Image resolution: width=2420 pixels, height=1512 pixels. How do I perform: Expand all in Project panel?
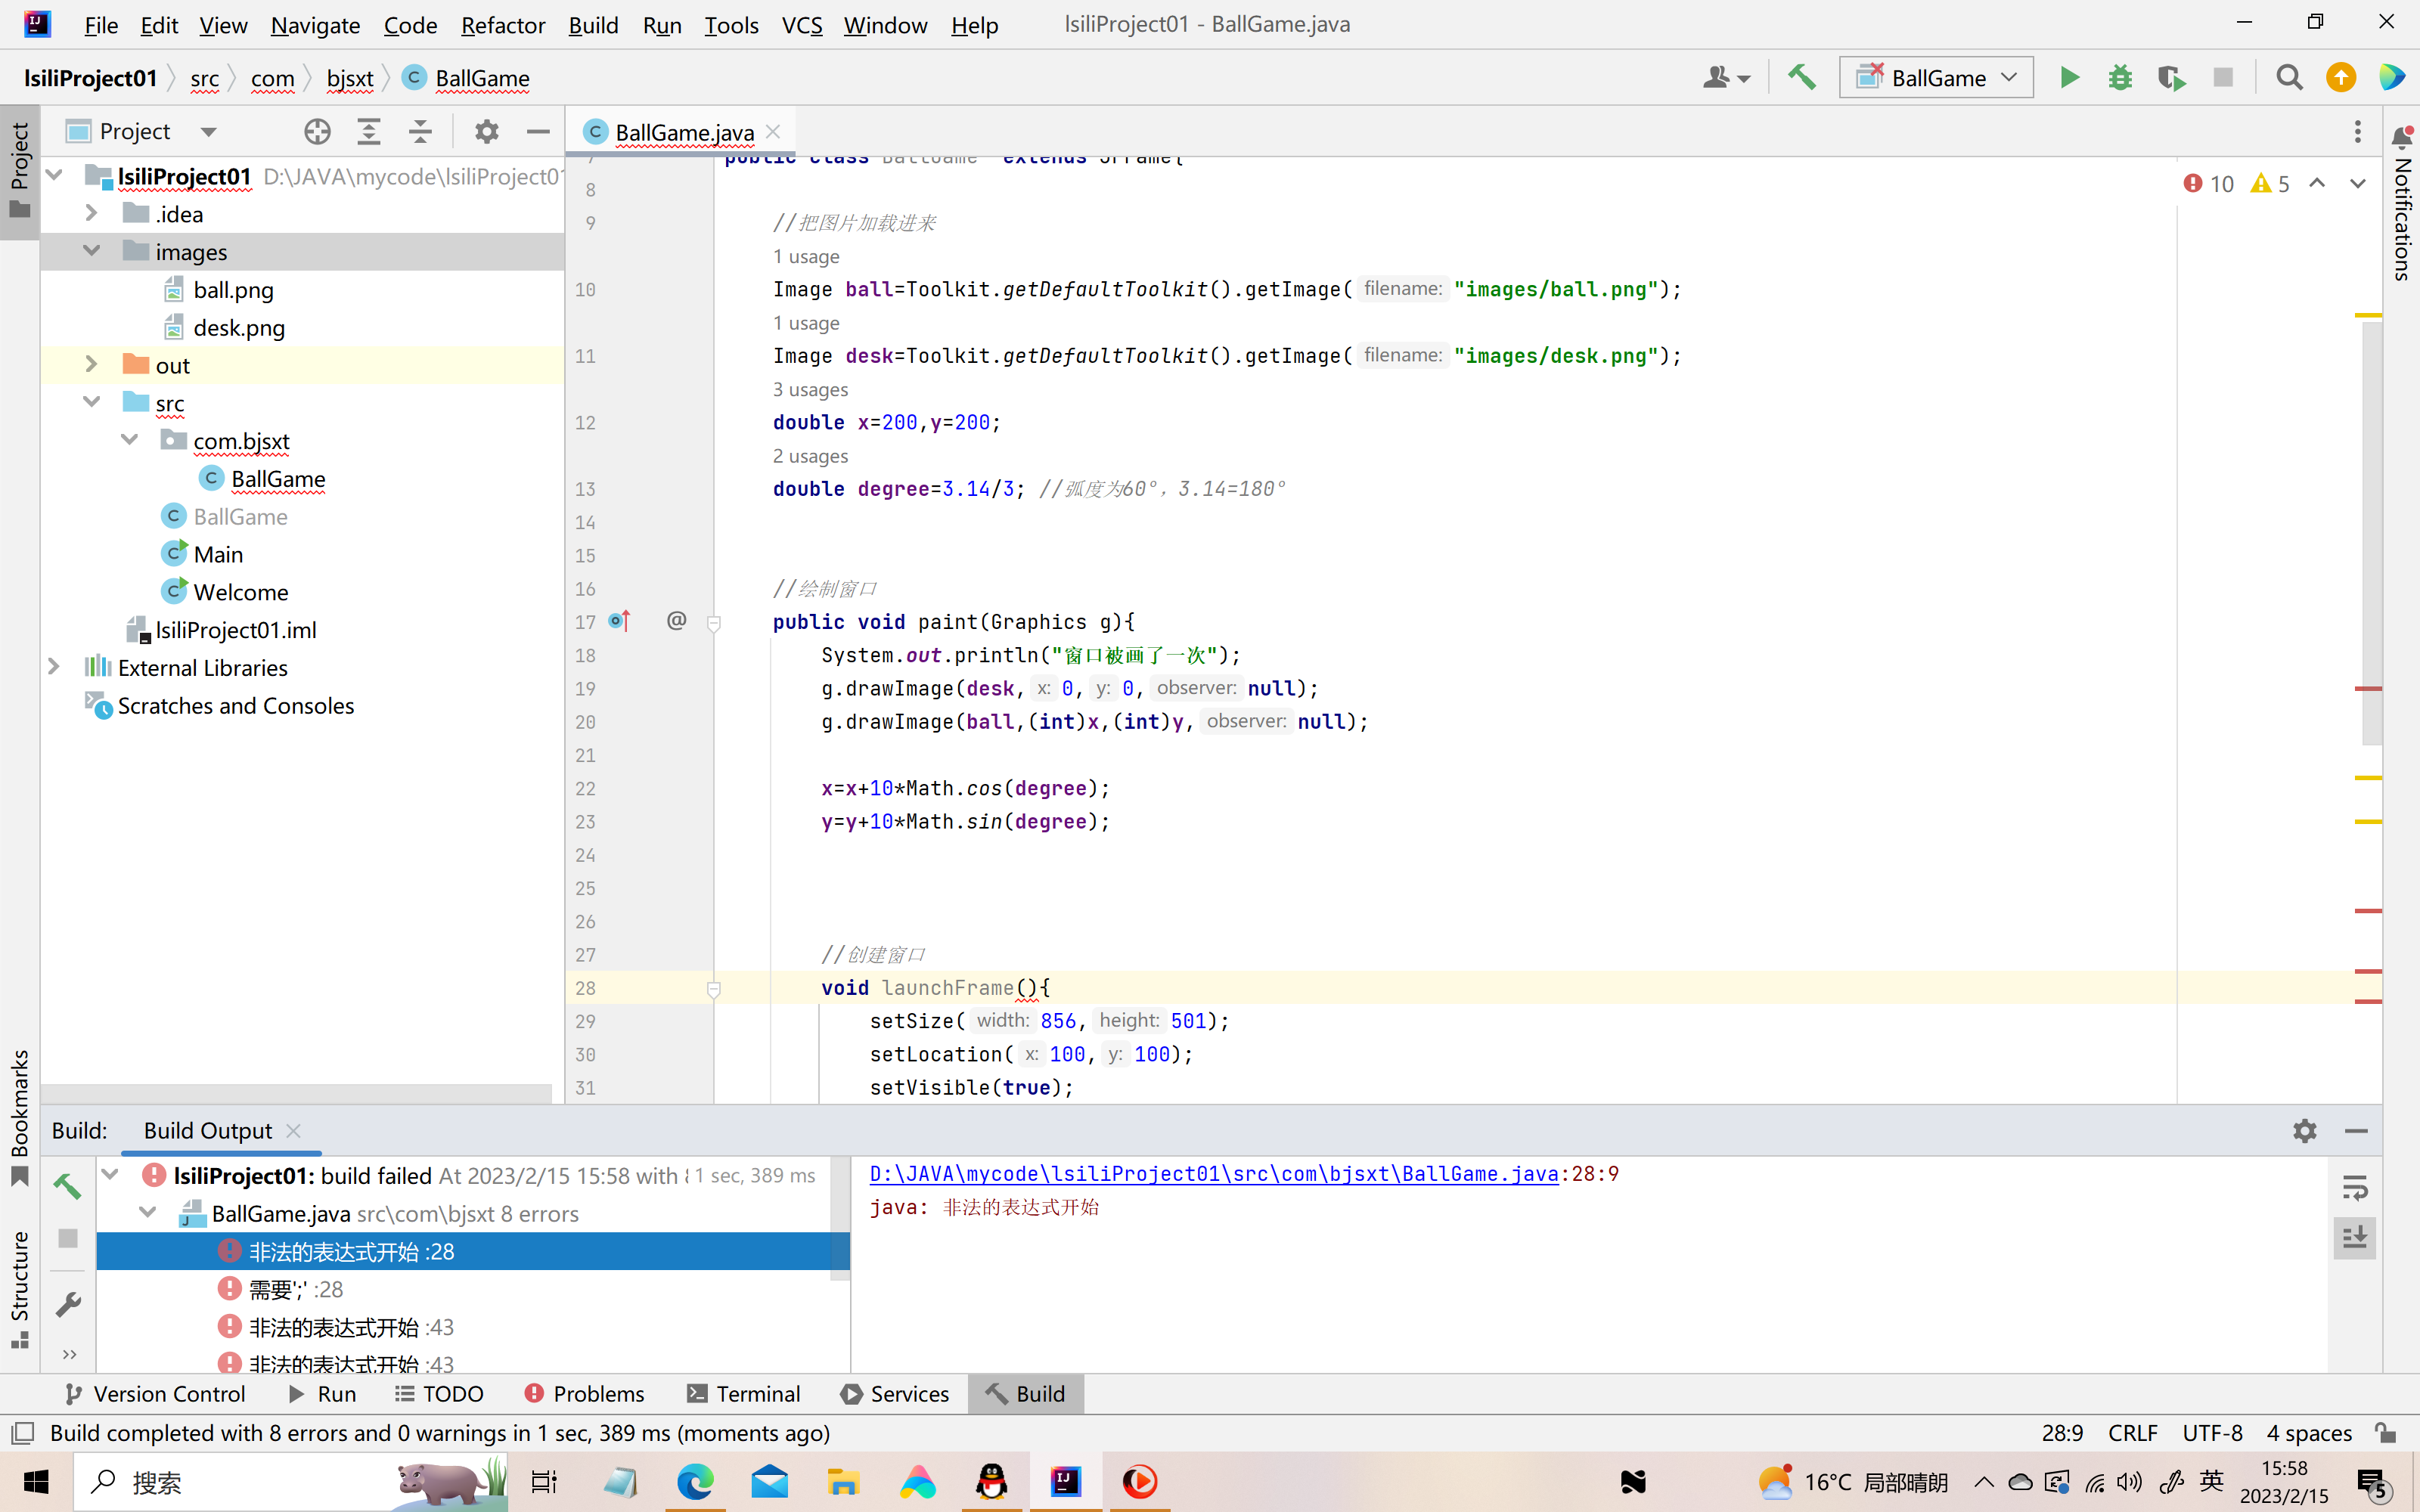coord(369,132)
